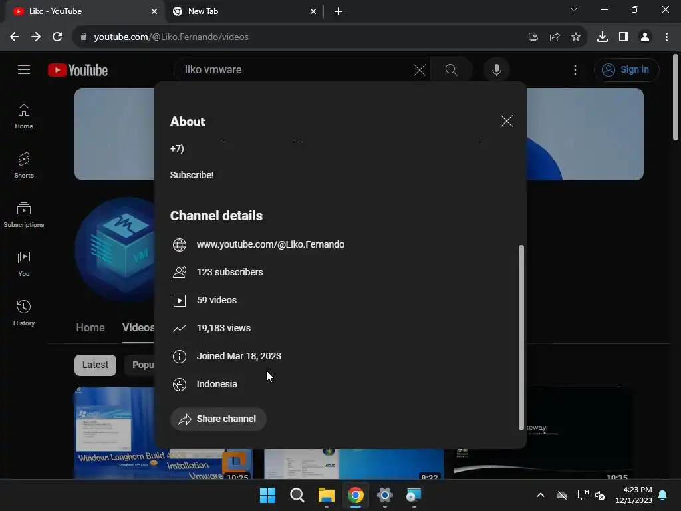Image resolution: width=681 pixels, height=511 pixels.
Task: Share this page icon
Action: (x=555, y=37)
